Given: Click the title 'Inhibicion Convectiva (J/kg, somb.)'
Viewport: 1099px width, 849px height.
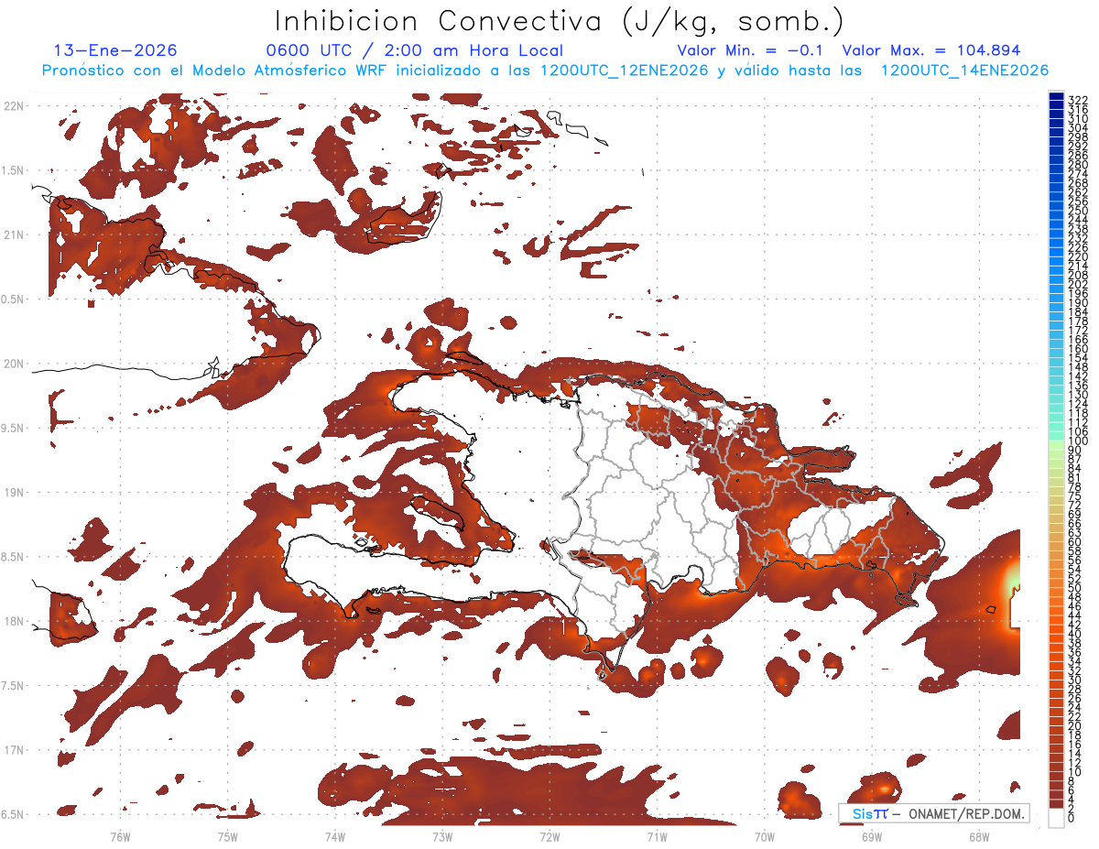Looking at the screenshot, I should click(x=560, y=22).
